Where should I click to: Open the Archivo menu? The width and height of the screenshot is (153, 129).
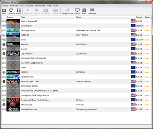(x=5, y=6)
